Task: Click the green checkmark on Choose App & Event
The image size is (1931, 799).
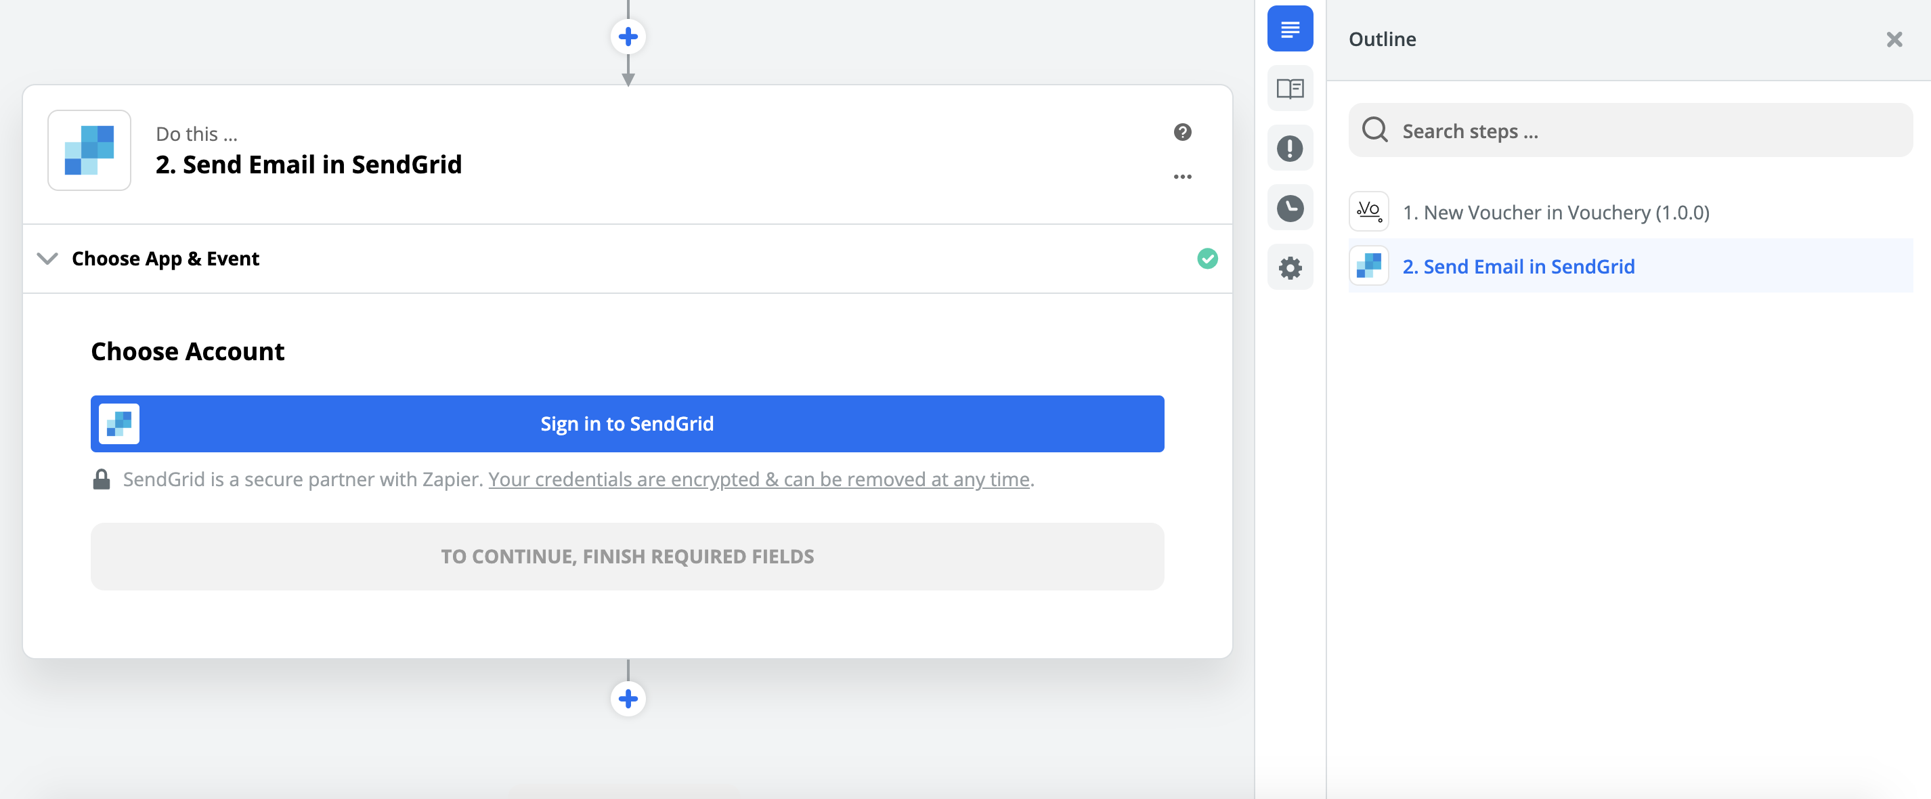Action: 1207,259
